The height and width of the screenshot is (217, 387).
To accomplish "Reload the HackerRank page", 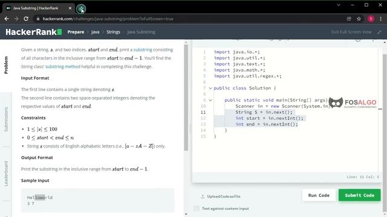I will 26,19.
